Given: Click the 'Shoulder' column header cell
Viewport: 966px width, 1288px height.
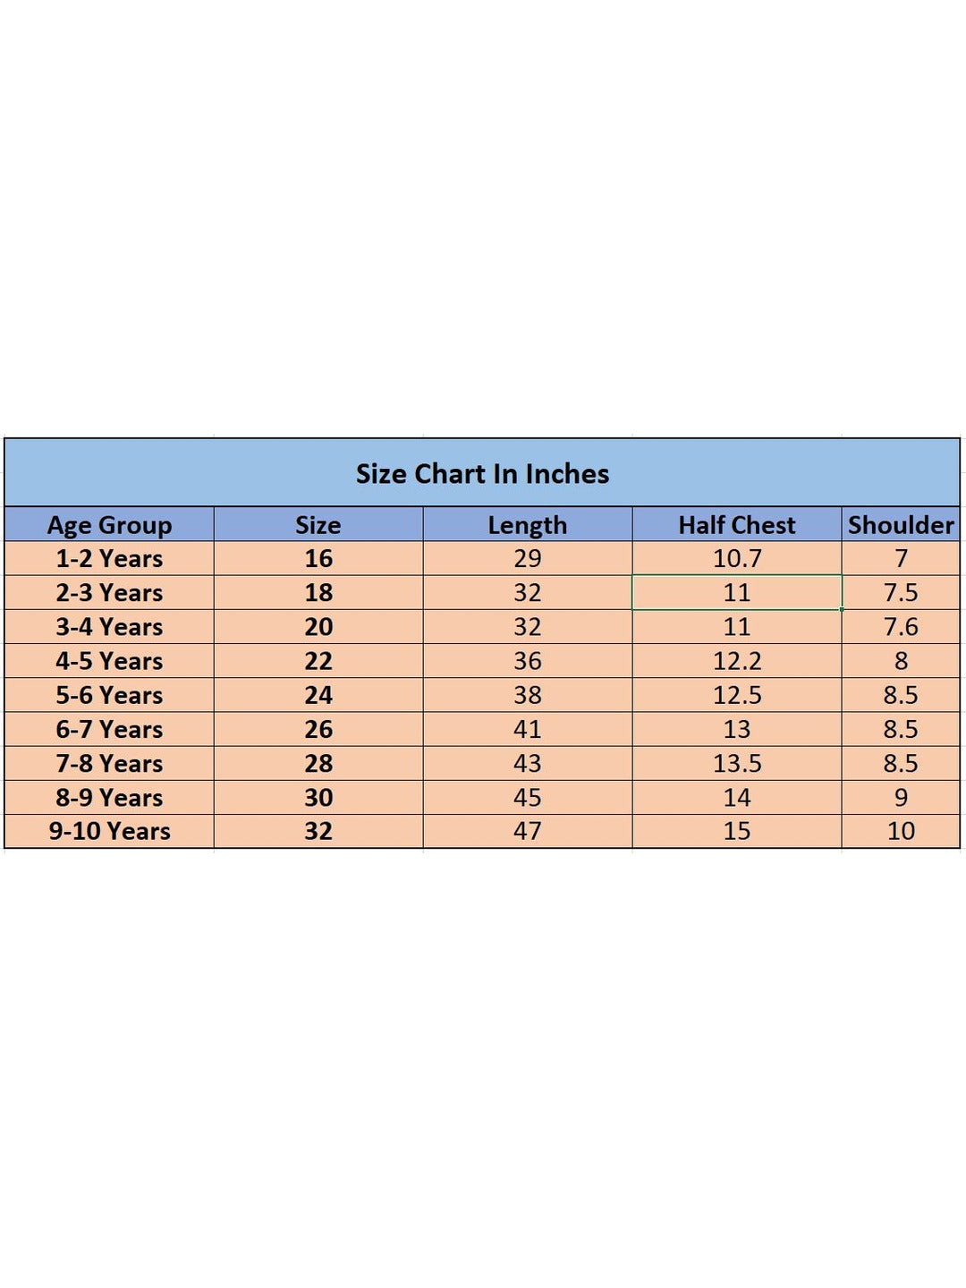Looking at the screenshot, I should click(900, 525).
